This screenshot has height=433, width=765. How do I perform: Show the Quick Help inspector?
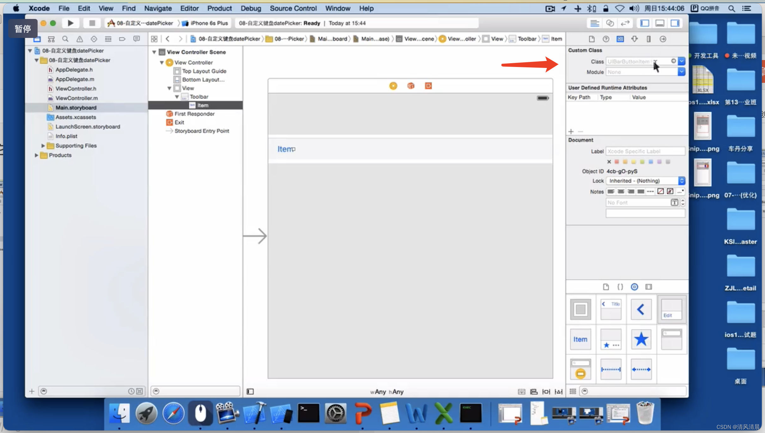tap(606, 39)
